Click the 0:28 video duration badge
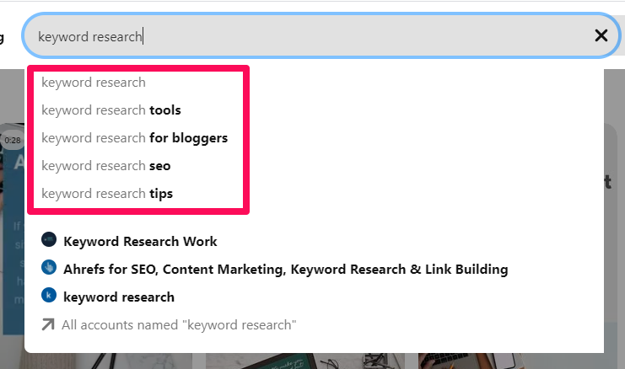 [13, 140]
